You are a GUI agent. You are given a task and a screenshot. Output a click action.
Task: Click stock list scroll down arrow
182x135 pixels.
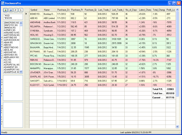click(21, 72)
